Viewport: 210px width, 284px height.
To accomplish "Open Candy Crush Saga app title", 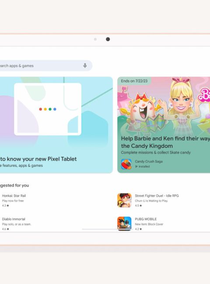I will coord(149,161).
